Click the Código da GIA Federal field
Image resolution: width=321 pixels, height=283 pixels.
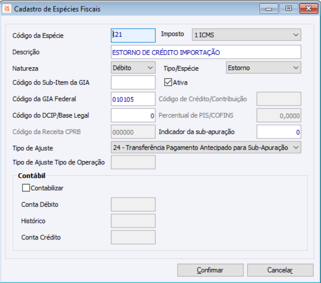pyautogui.click(x=133, y=99)
